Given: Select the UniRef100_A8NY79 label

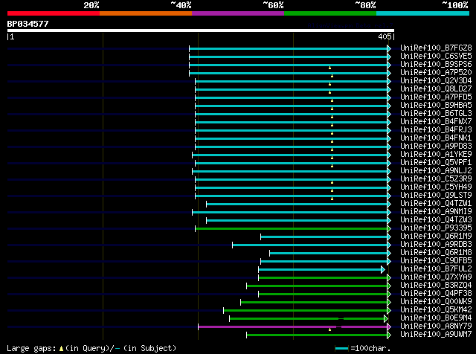Looking at the screenshot, I should click(436, 326).
